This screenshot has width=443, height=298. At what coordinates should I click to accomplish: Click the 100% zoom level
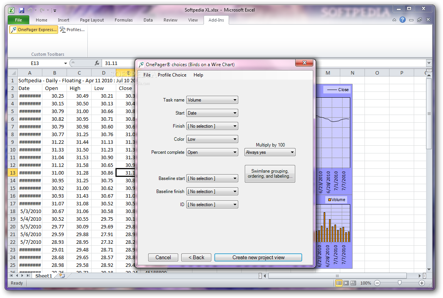click(366, 283)
